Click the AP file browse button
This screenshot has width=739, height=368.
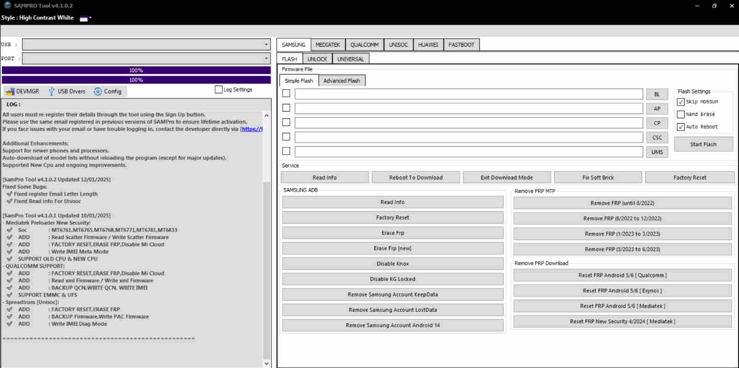click(657, 109)
